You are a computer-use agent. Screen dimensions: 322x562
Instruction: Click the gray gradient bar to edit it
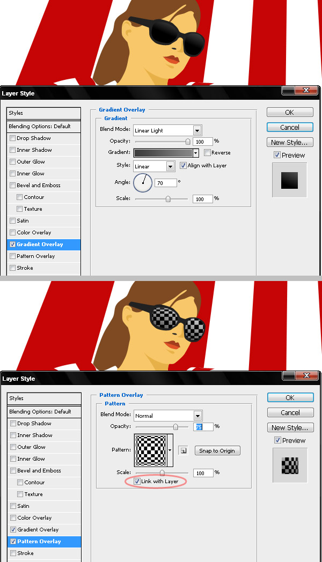pos(163,153)
